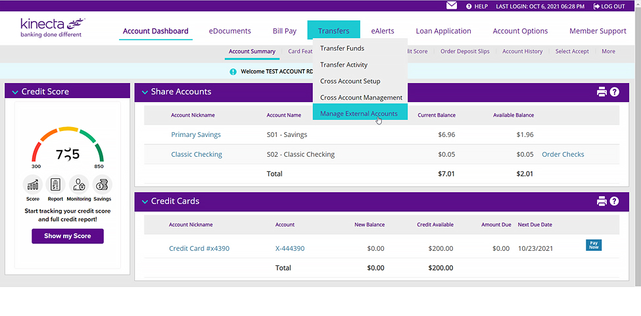Open the Primary Savings account link
The width and height of the screenshot is (641, 316).
point(196,135)
